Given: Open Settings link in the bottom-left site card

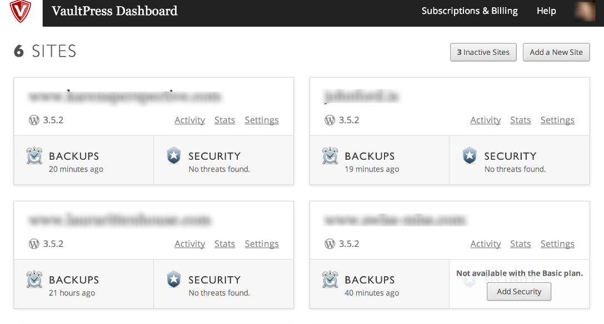Looking at the screenshot, I should (x=262, y=244).
